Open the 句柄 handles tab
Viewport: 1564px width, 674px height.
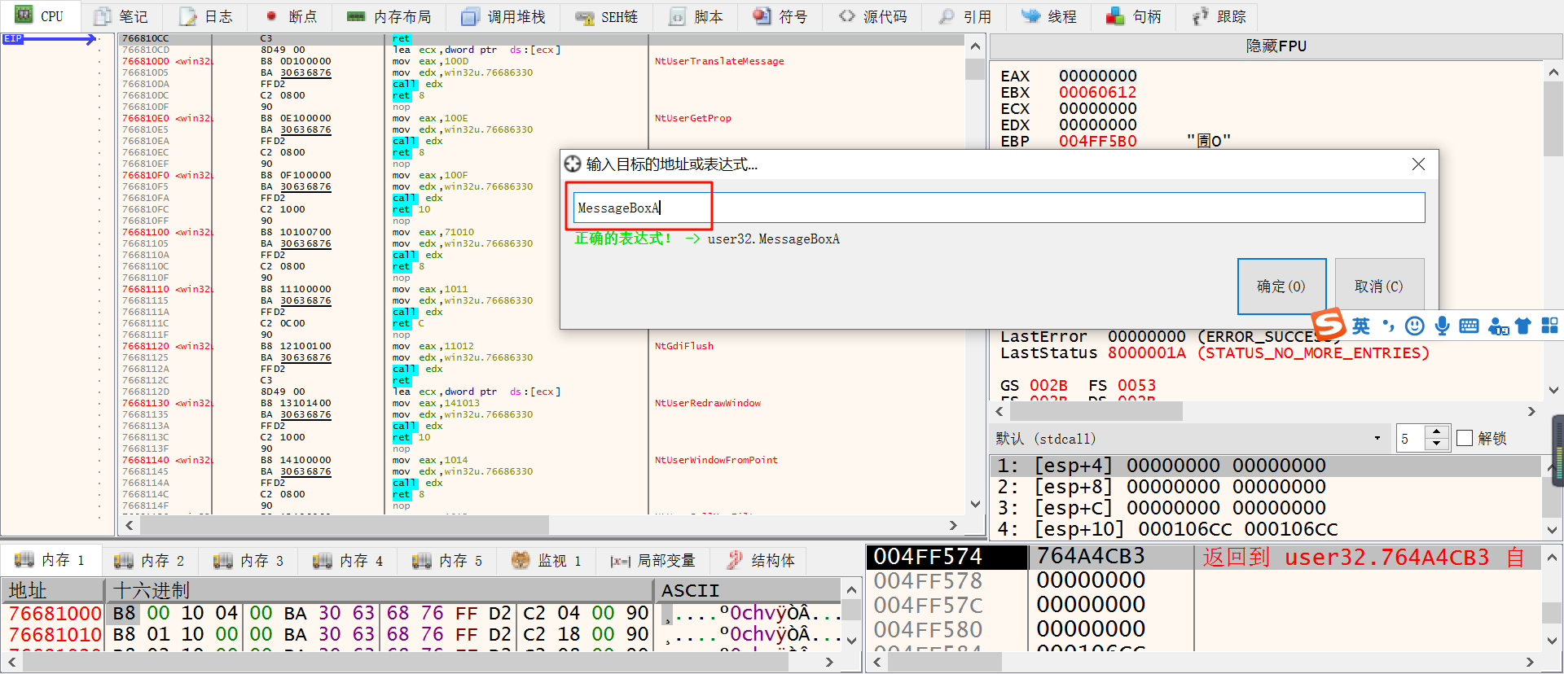[1134, 16]
